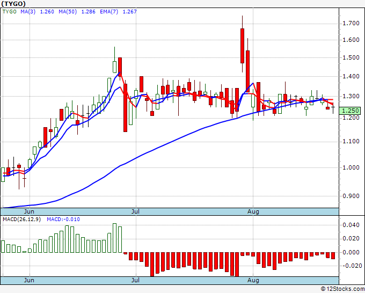Select the MA(50) value 1.286

[88, 12]
